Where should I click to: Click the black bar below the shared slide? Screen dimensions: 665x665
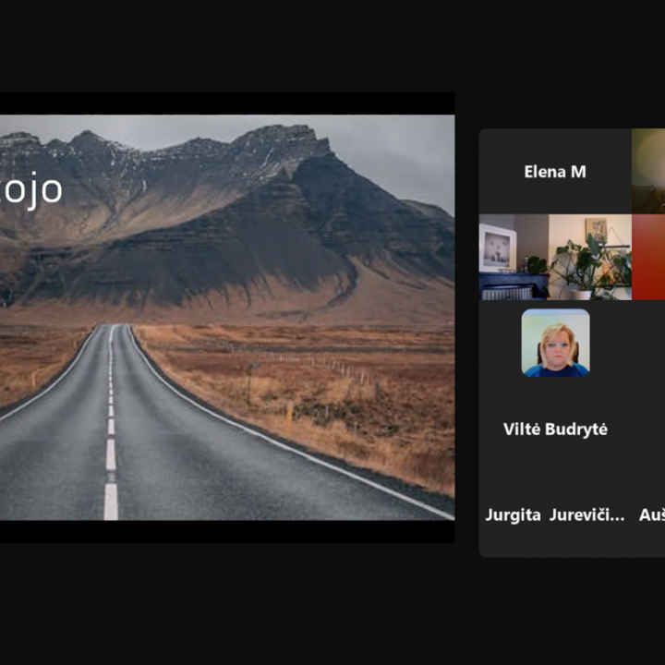click(226, 531)
